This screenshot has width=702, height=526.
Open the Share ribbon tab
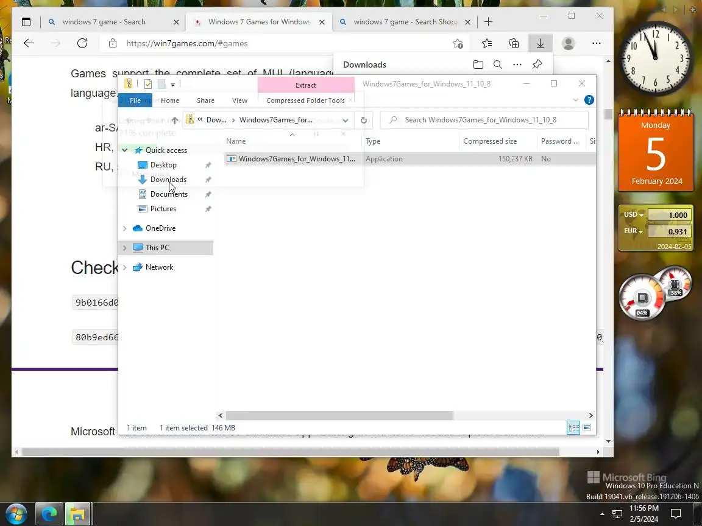[205, 100]
